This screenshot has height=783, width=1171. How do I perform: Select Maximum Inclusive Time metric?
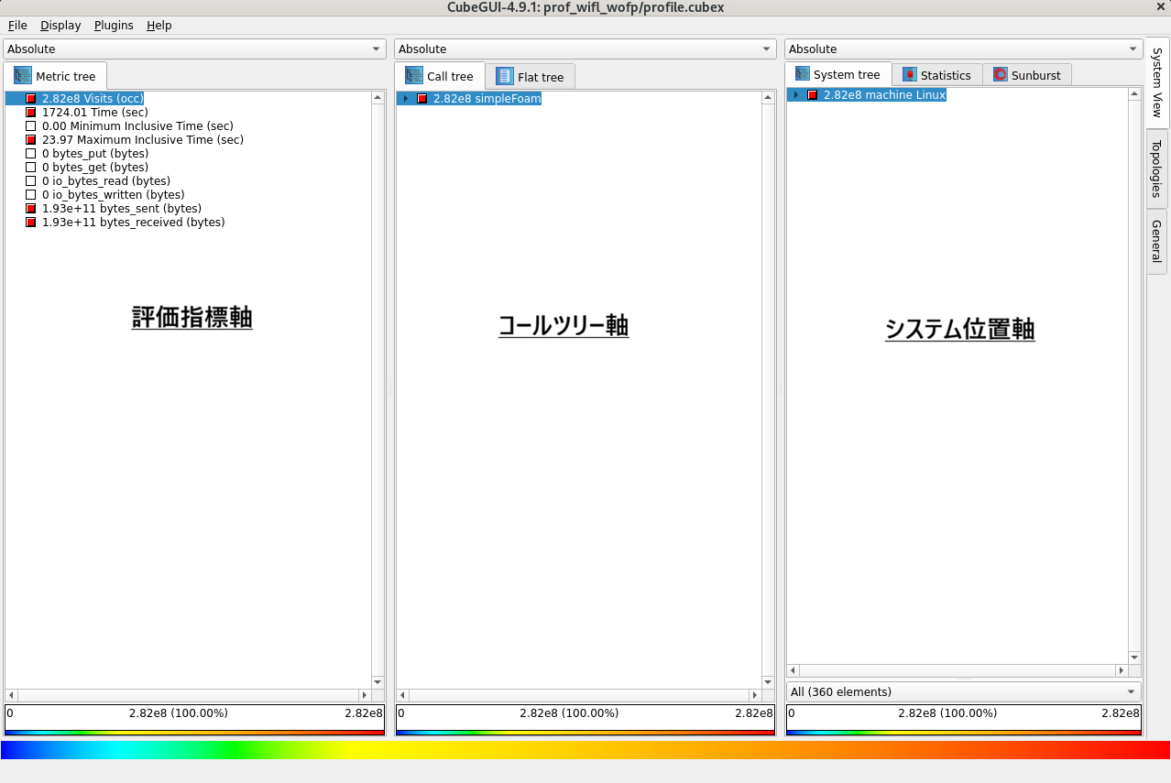(142, 140)
